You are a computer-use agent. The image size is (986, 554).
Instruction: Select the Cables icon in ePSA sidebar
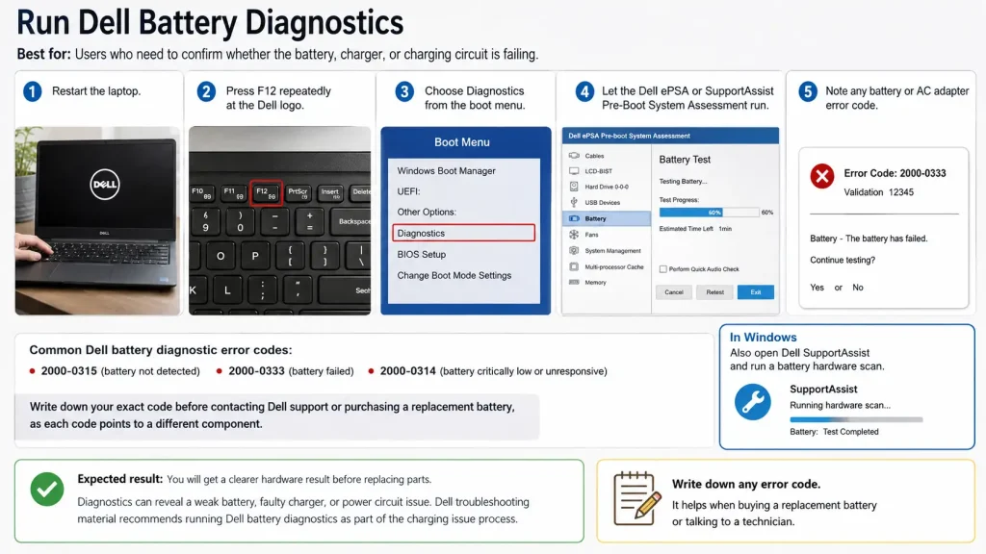click(574, 155)
